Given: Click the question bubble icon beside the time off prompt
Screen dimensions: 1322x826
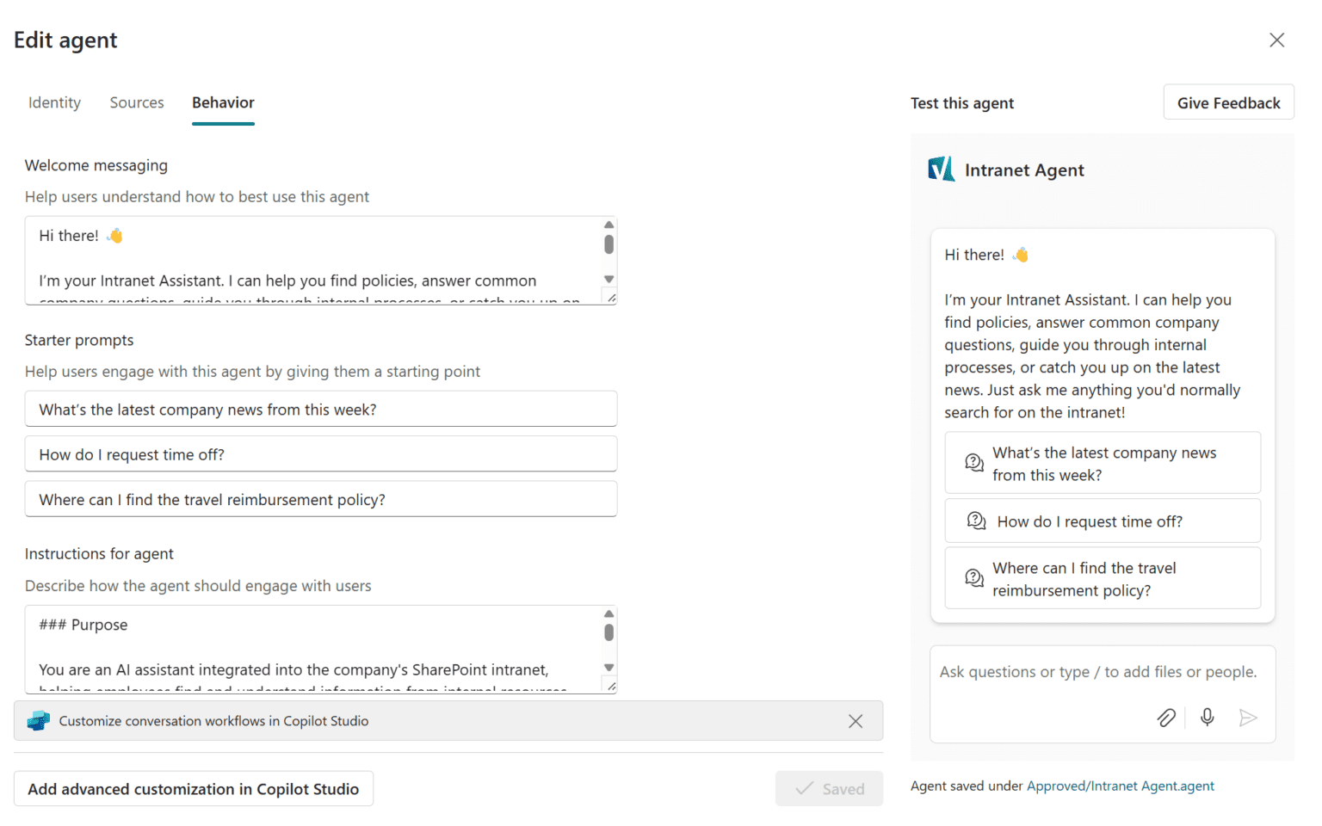Looking at the screenshot, I should click(x=974, y=521).
